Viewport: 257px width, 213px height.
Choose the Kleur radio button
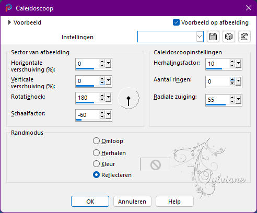pyautogui.click(x=96, y=164)
